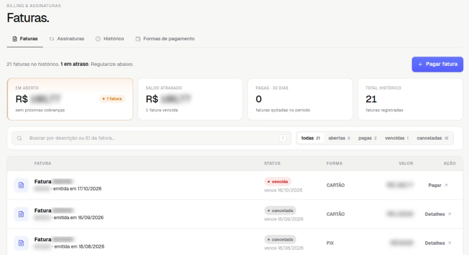Click the PIX payment method cell
Viewport: 469px width, 255px height.
[x=330, y=243]
